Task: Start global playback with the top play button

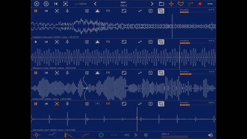Action: [37, 4]
